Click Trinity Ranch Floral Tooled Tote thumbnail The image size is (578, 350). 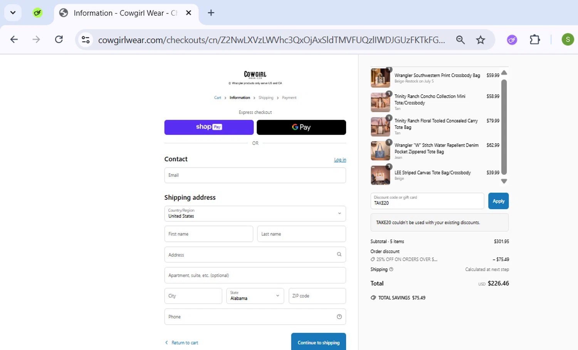[380, 127]
